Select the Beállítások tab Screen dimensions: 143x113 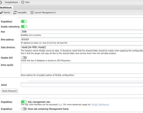click(6, 7)
